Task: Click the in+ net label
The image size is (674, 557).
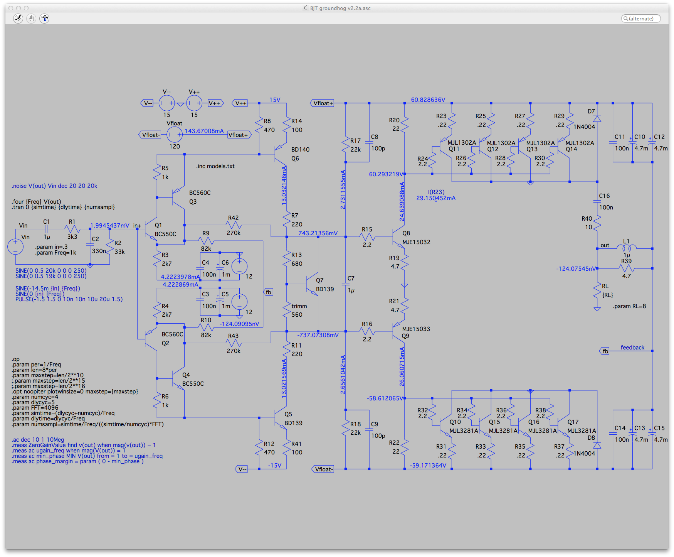Action: coord(137,226)
